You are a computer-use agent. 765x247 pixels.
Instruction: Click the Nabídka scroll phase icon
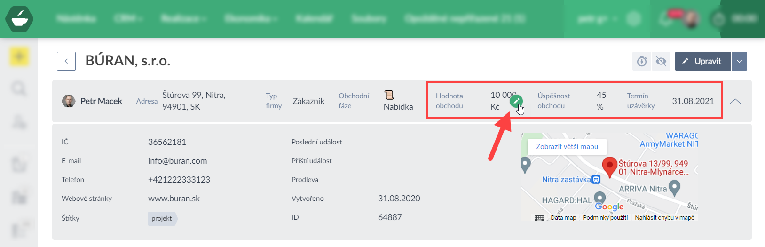389,95
